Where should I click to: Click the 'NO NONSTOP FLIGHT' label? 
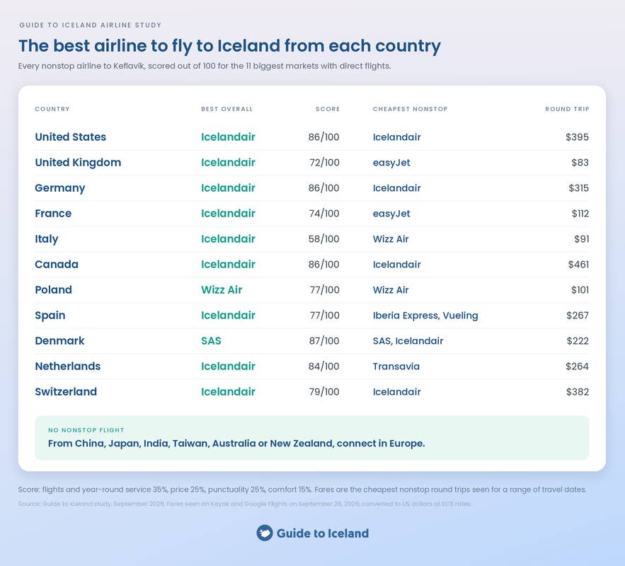tap(86, 430)
